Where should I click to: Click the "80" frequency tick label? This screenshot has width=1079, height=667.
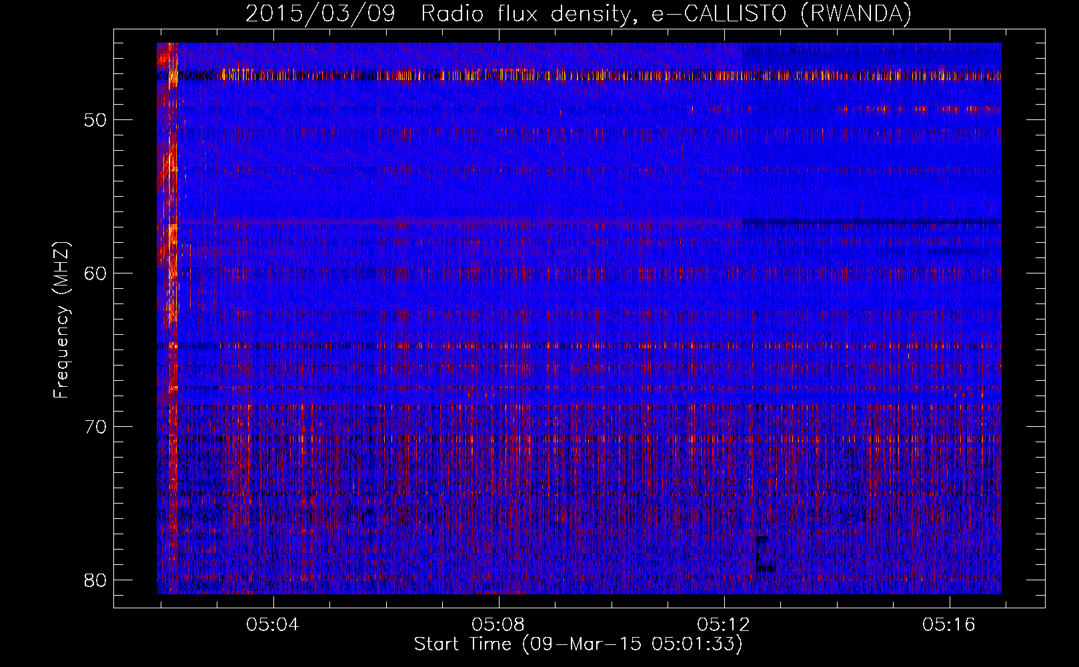click(x=95, y=580)
